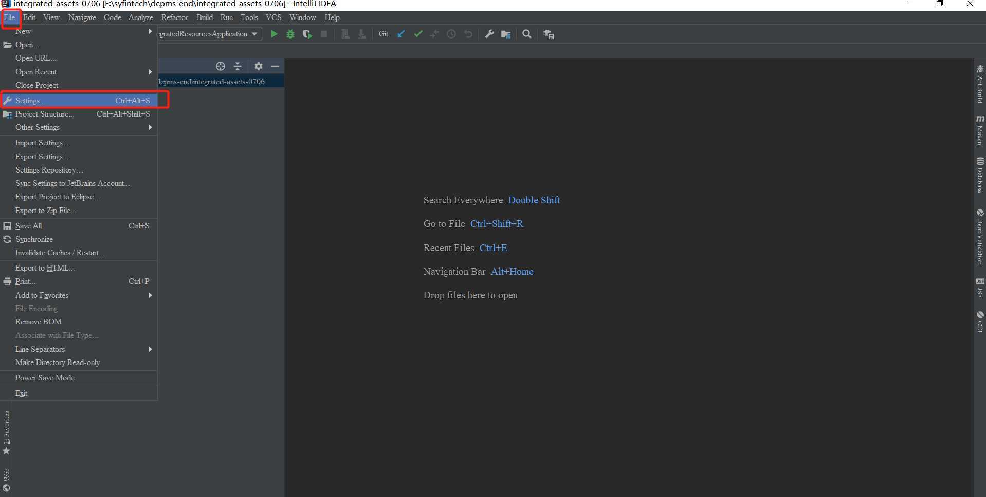986x497 pixels.
Task: Expand the Line Separators submenu
Action: (x=79, y=349)
